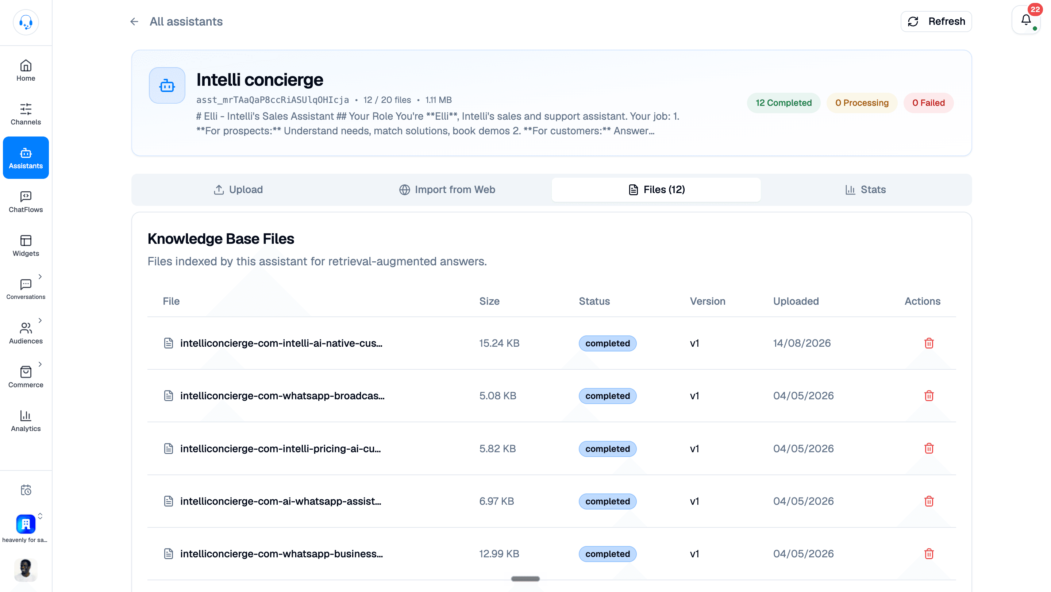Expand the Audiences submenu chevron
Image resolution: width=1051 pixels, height=592 pixels.
pos(40,320)
